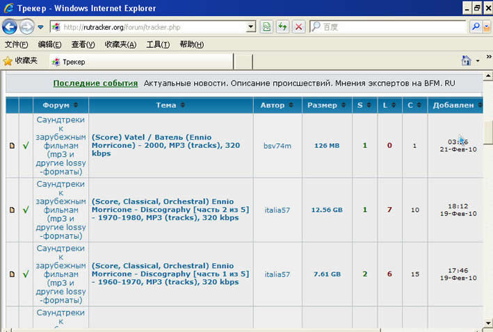
Task: Sort by S seeders column
Action: coord(364,105)
